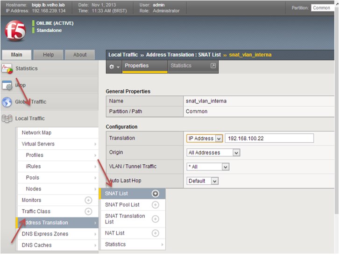
Task: Open the gear settings menu icon
Action: [114, 66]
